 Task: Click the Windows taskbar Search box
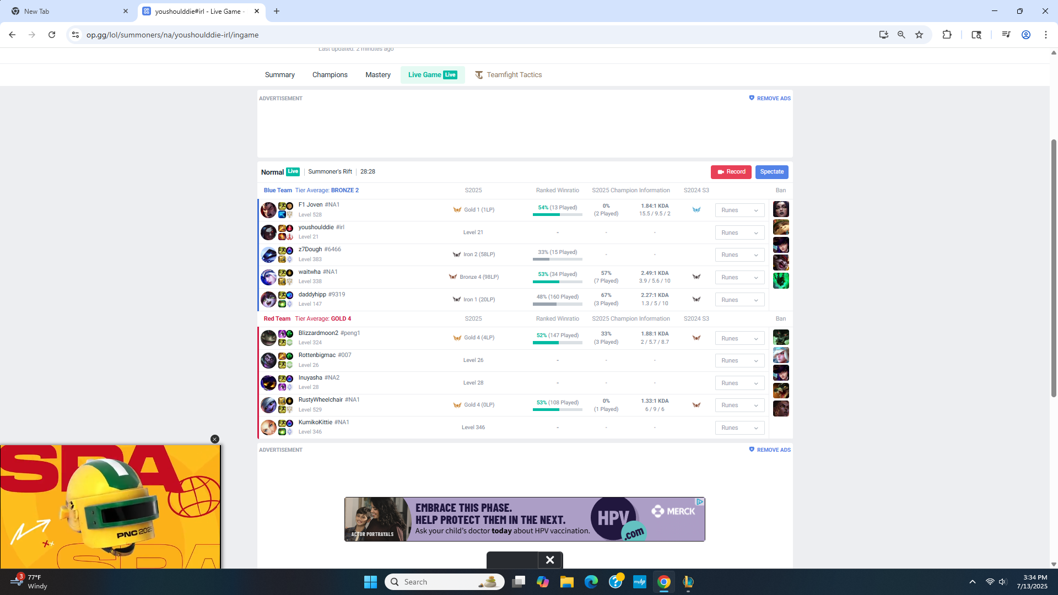click(444, 582)
